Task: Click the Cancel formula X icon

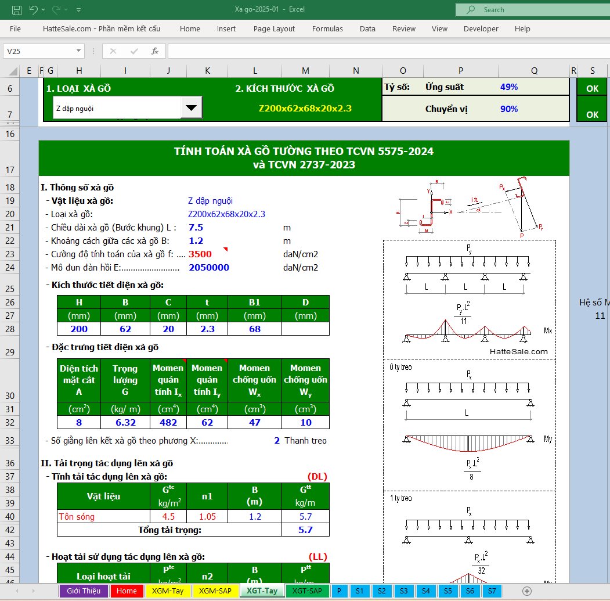Action: click(113, 51)
